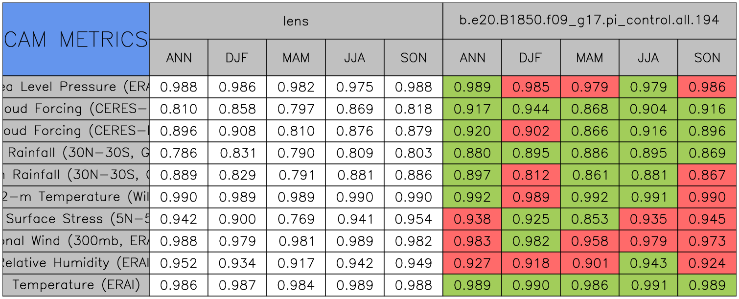Screen dimensions: 739x299
Task: Click the red 0.812 rainfall cell
Action: [531, 175]
